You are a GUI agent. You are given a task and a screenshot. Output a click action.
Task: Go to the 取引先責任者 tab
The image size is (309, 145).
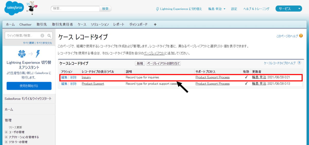pos(62,25)
